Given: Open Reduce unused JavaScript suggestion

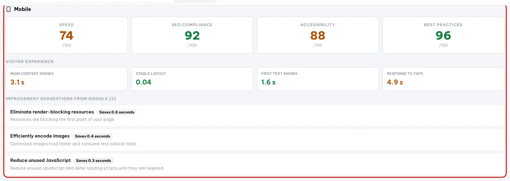Looking at the screenshot, I should [255, 164].
